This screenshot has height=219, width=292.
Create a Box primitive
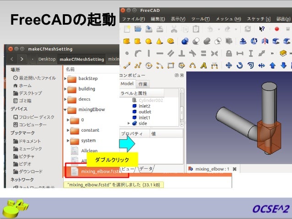pos(127,41)
